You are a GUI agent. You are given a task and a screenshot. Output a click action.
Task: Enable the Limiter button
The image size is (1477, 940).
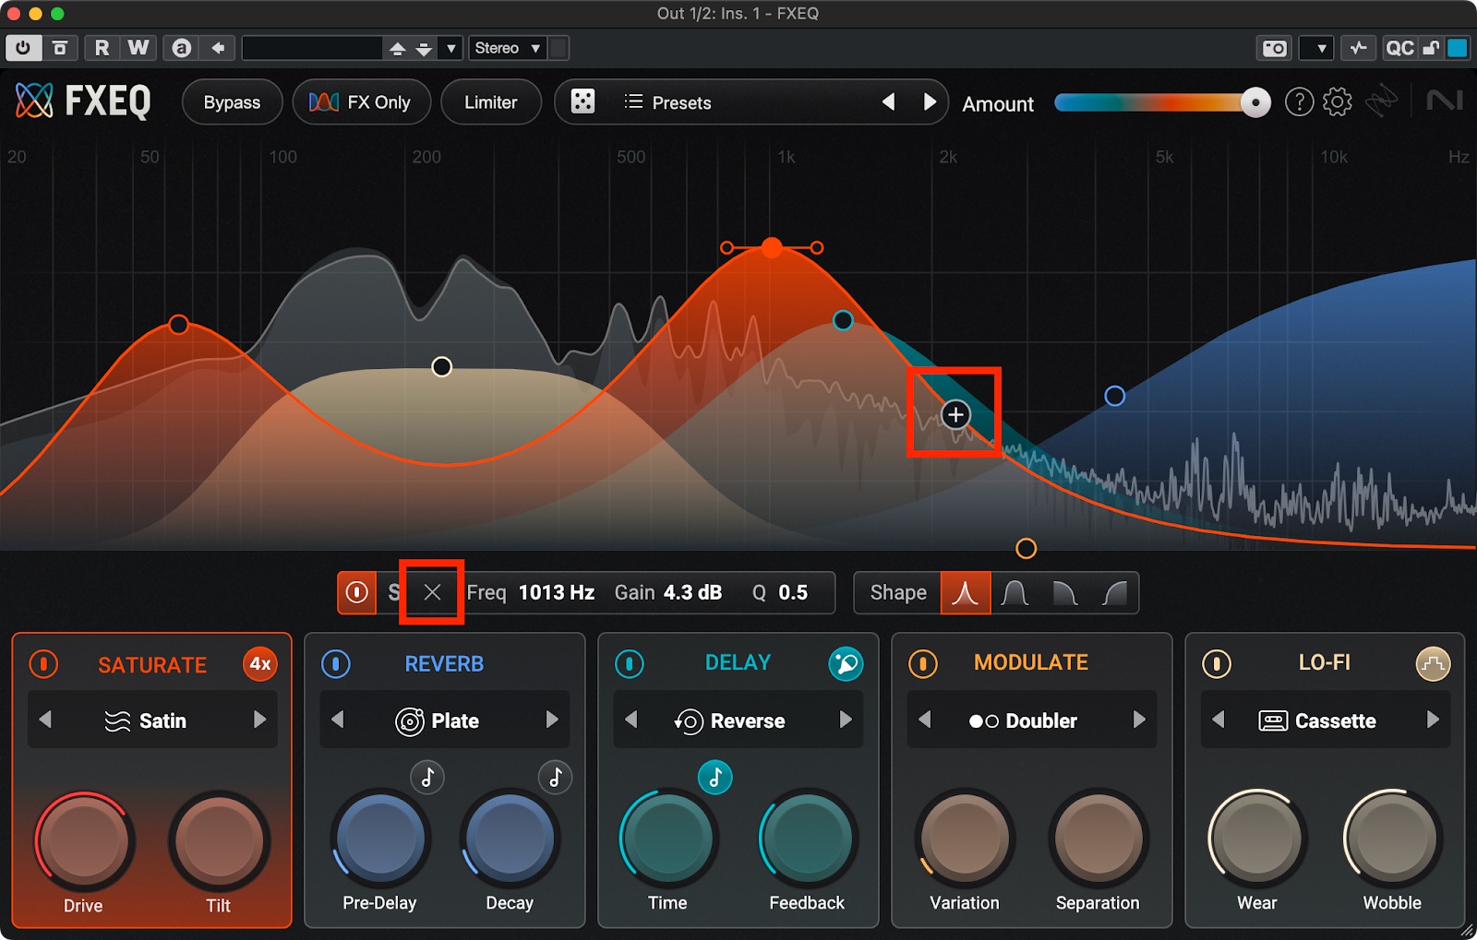pos(490,102)
